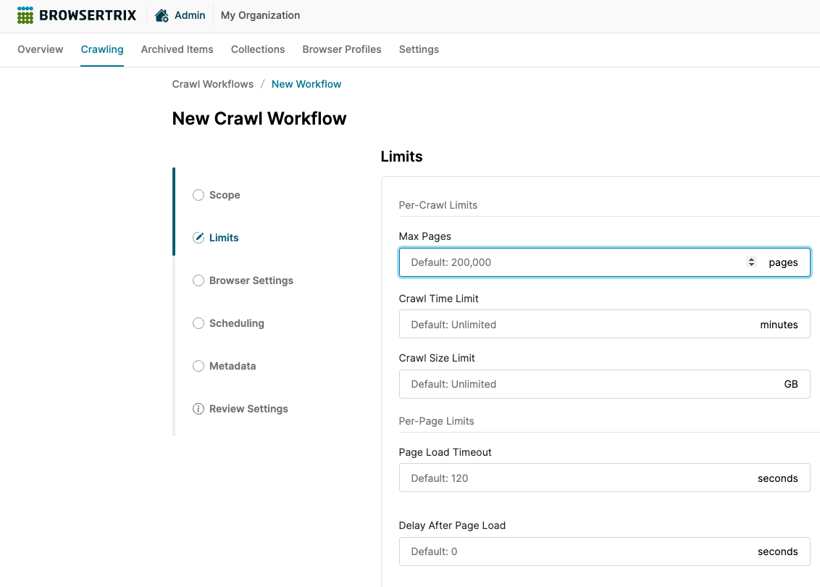This screenshot has width=820, height=587.
Task: Select the Scheduling step circle icon
Action: (198, 323)
